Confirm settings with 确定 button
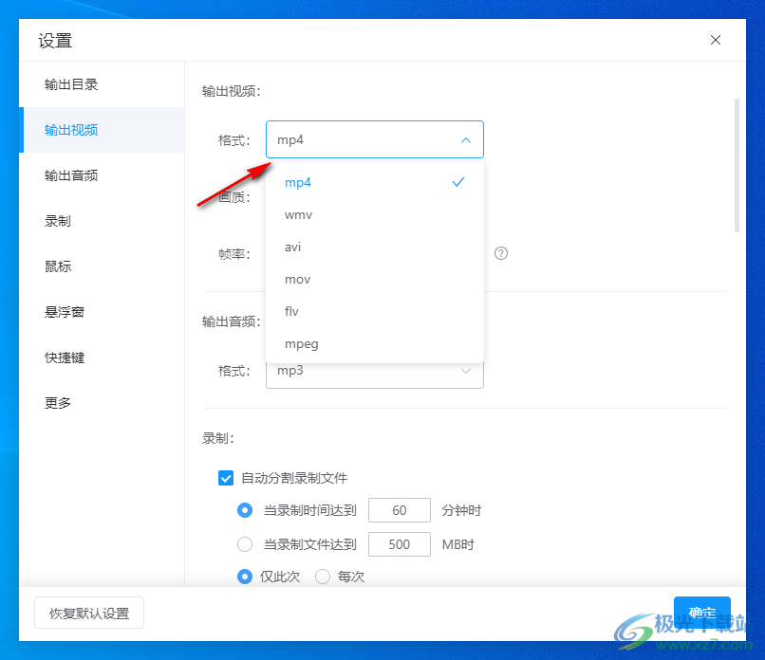The height and width of the screenshot is (660, 765). 702,613
